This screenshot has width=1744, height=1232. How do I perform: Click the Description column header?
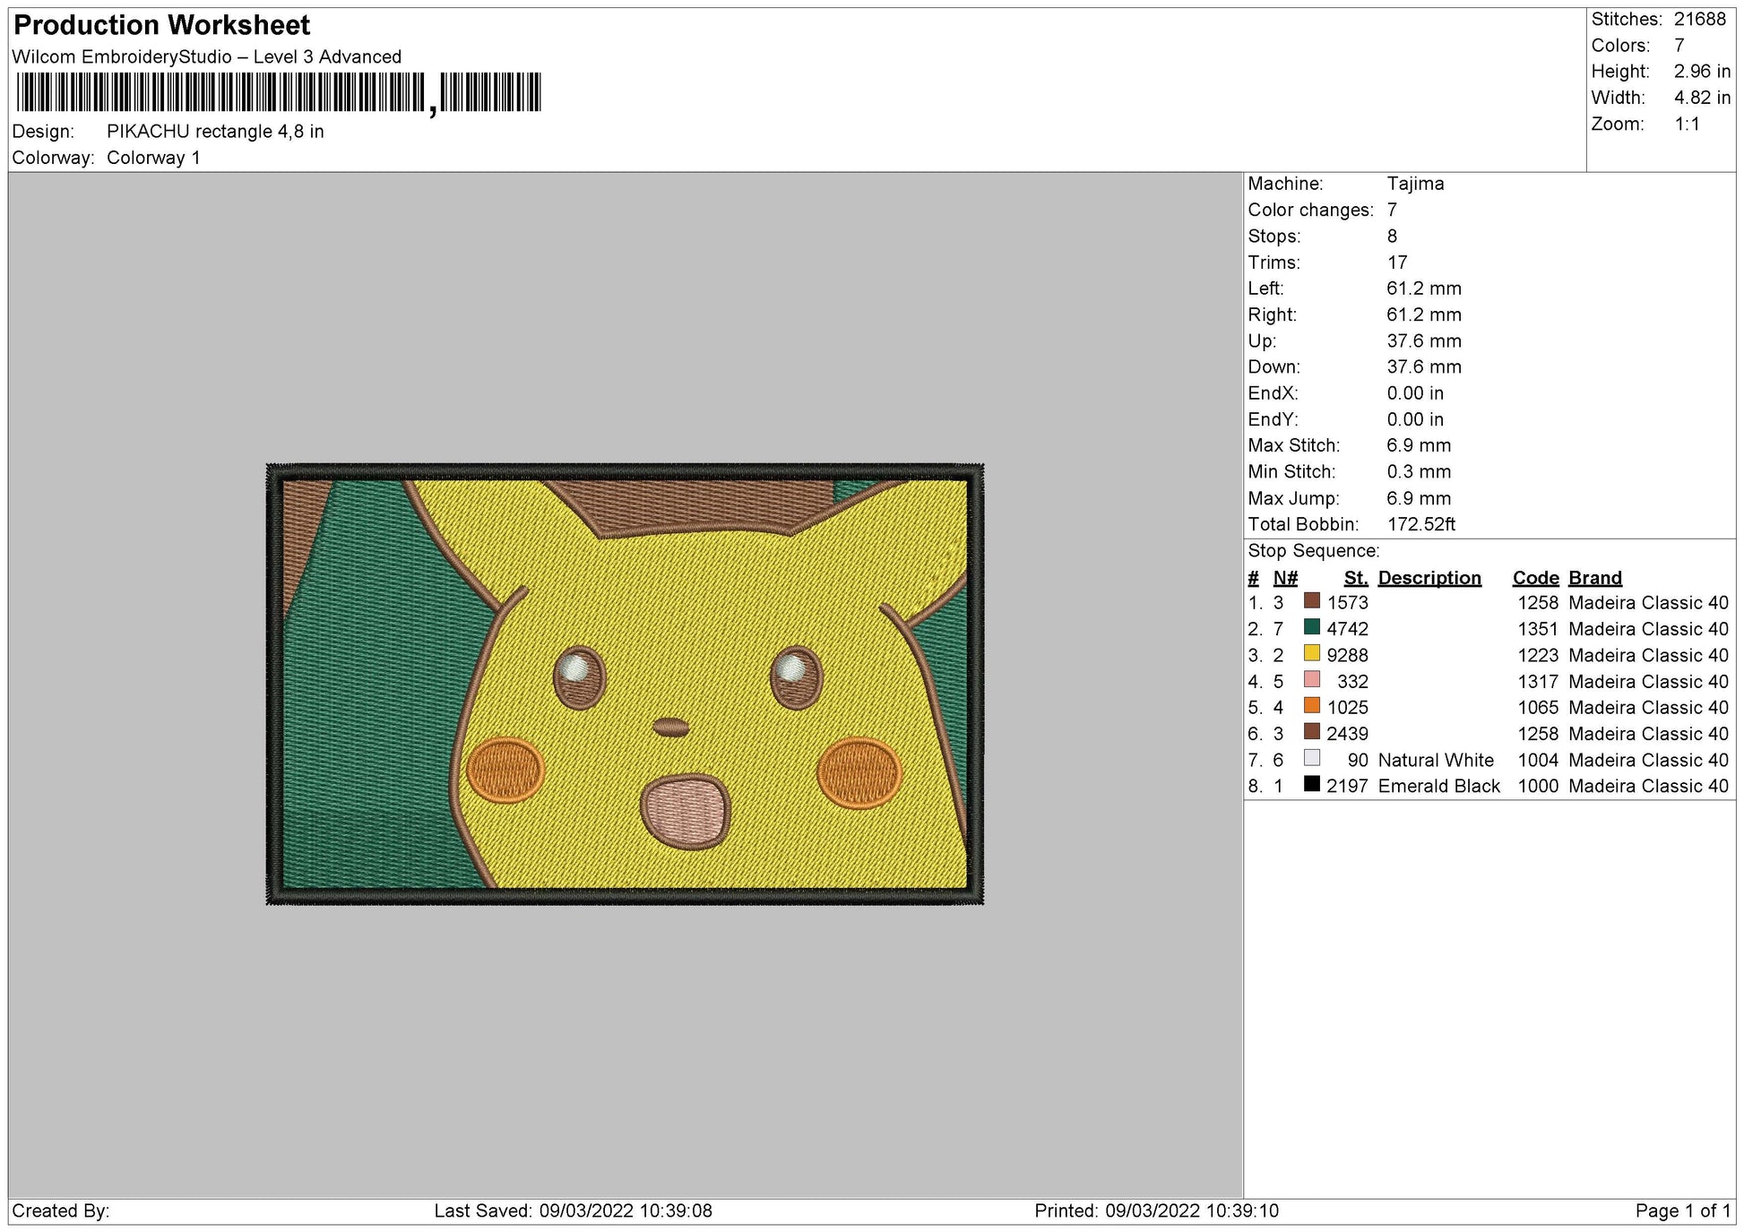click(x=1428, y=578)
